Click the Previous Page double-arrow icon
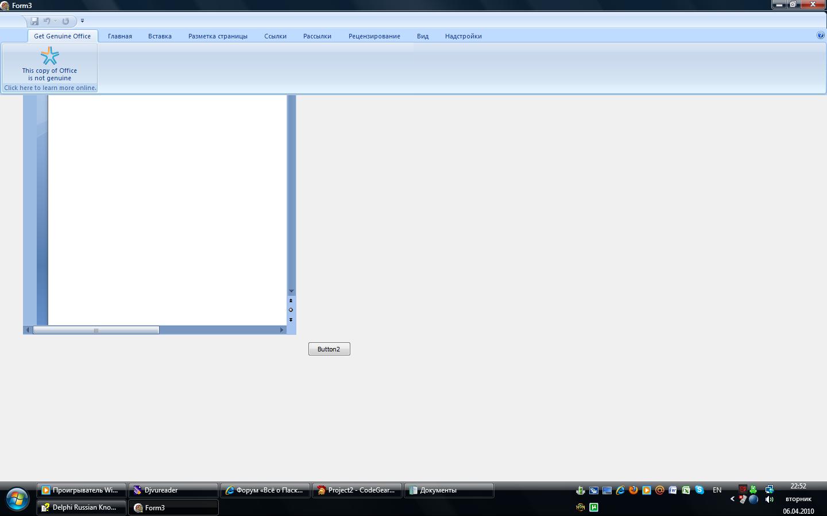The image size is (827, 516). click(291, 300)
